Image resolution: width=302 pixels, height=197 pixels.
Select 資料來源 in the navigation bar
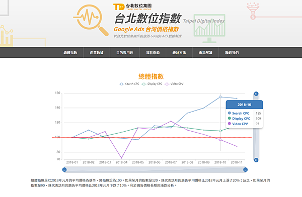coord(153,53)
